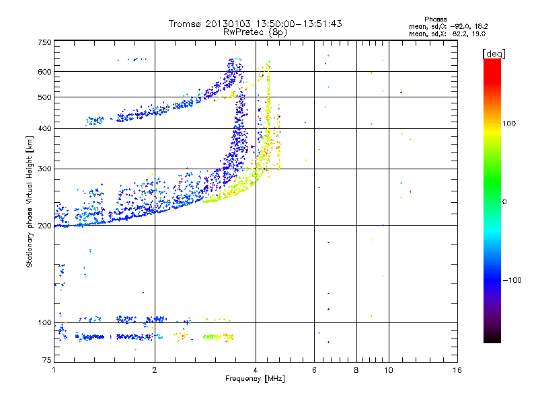Click the colorbar tick label '0'
The height and width of the screenshot is (403, 538).
click(504, 202)
